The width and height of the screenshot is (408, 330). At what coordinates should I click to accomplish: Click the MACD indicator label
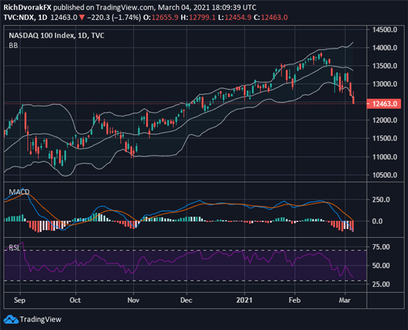coord(19,192)
